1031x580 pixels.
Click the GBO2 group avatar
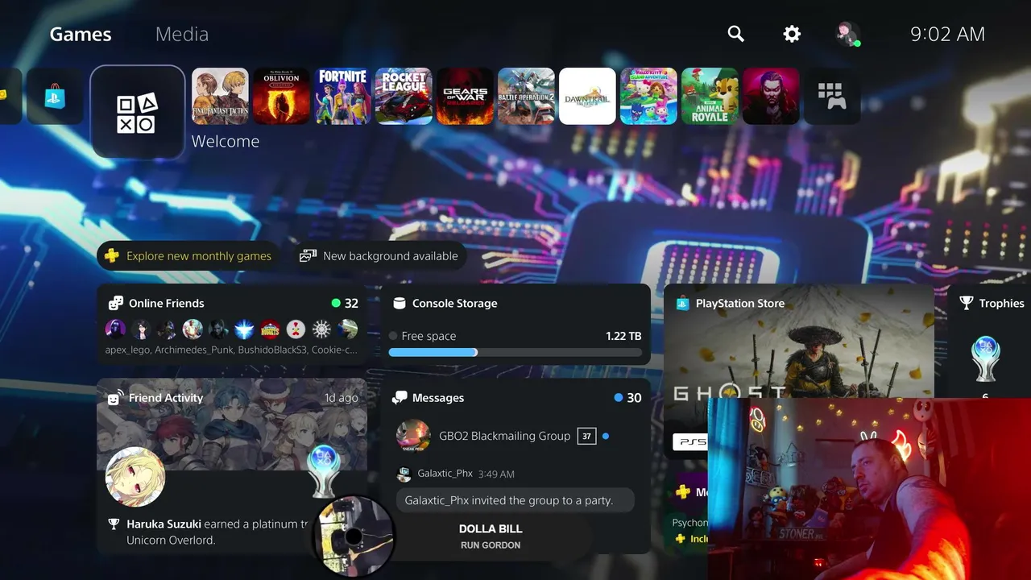413,436
